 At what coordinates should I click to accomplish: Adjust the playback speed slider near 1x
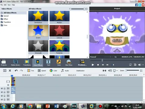tap(110, 57)
